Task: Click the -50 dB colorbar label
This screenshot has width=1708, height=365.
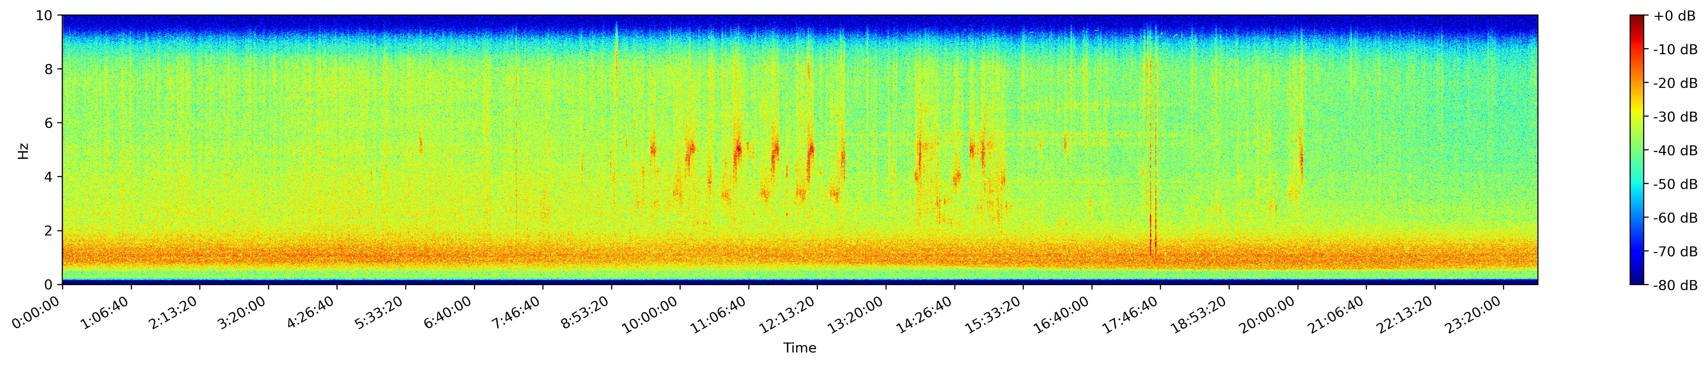Action: (x=1676, y=185)
